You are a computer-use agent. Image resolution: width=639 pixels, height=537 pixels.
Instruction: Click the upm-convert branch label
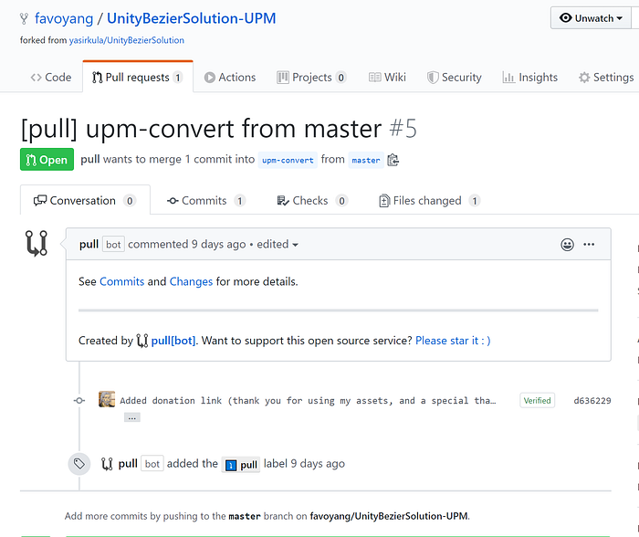click(288, 160)
